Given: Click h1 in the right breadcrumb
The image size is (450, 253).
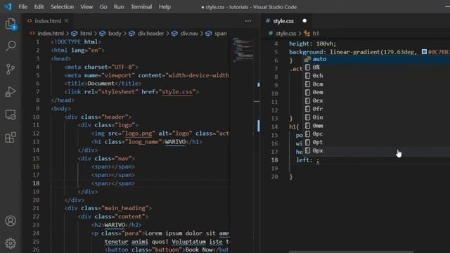Looking at the screenshot, I should pos(316,34).
